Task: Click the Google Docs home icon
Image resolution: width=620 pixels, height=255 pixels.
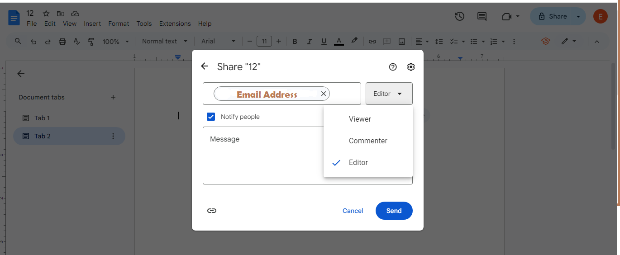Action: point(14,18)
